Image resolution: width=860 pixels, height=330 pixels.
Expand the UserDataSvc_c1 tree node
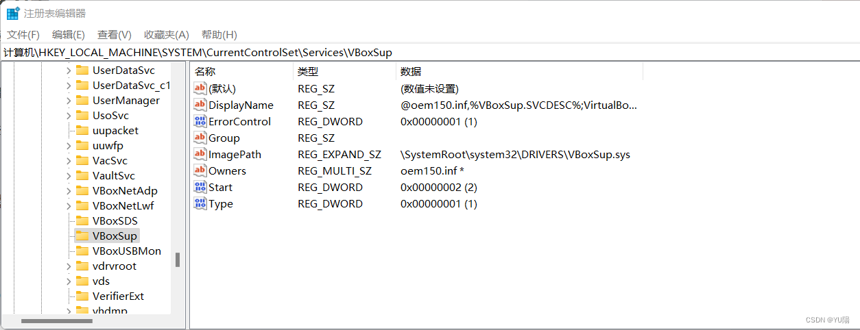[68, 86]
